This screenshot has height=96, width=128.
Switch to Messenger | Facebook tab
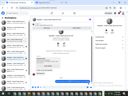tap(19, 3)
